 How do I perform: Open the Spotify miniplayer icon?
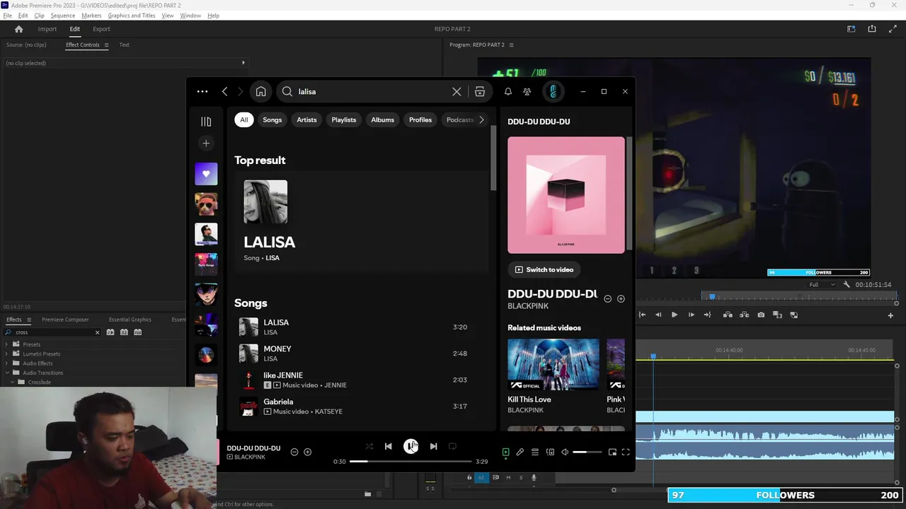point(612,452)
